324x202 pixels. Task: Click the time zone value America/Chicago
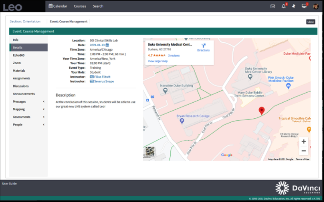coord(101,49)
